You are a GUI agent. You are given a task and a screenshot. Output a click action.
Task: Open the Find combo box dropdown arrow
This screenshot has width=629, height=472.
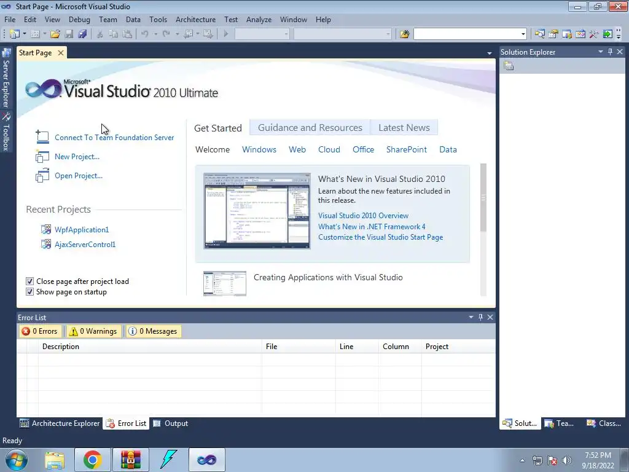click(523, 34)
